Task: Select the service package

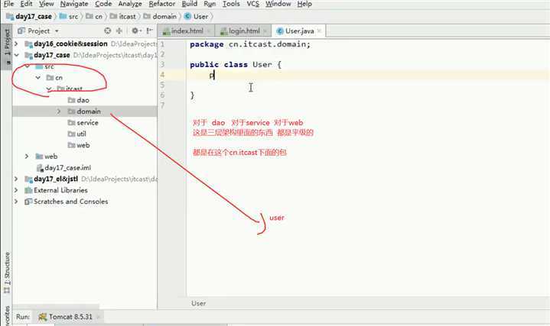Action: coord(87,123)
